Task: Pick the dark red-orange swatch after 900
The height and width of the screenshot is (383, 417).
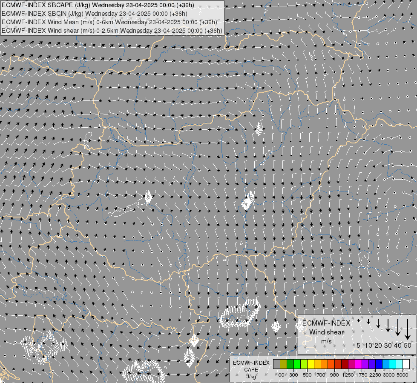Action: tap(338, 364)
